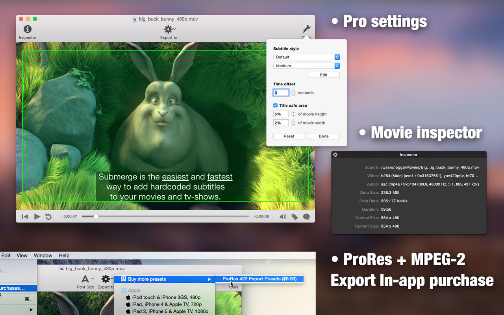Screen dimensions: 504x315
Task: Click the Source path in Inspector
Action: point(430,167)
